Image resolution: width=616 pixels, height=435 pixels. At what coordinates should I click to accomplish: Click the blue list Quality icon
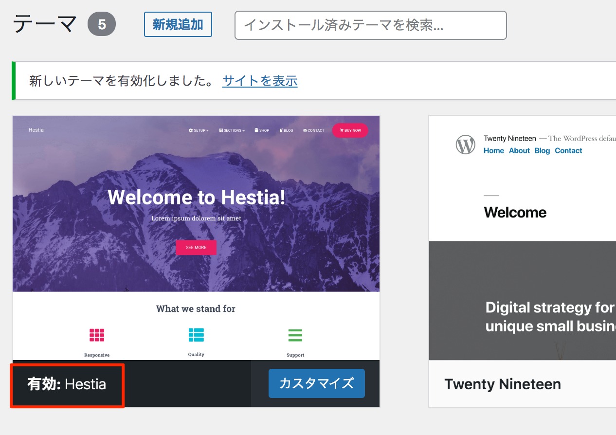click(x=196, y=335)
